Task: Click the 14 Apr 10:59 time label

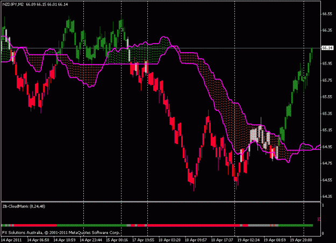Action: 65,240
